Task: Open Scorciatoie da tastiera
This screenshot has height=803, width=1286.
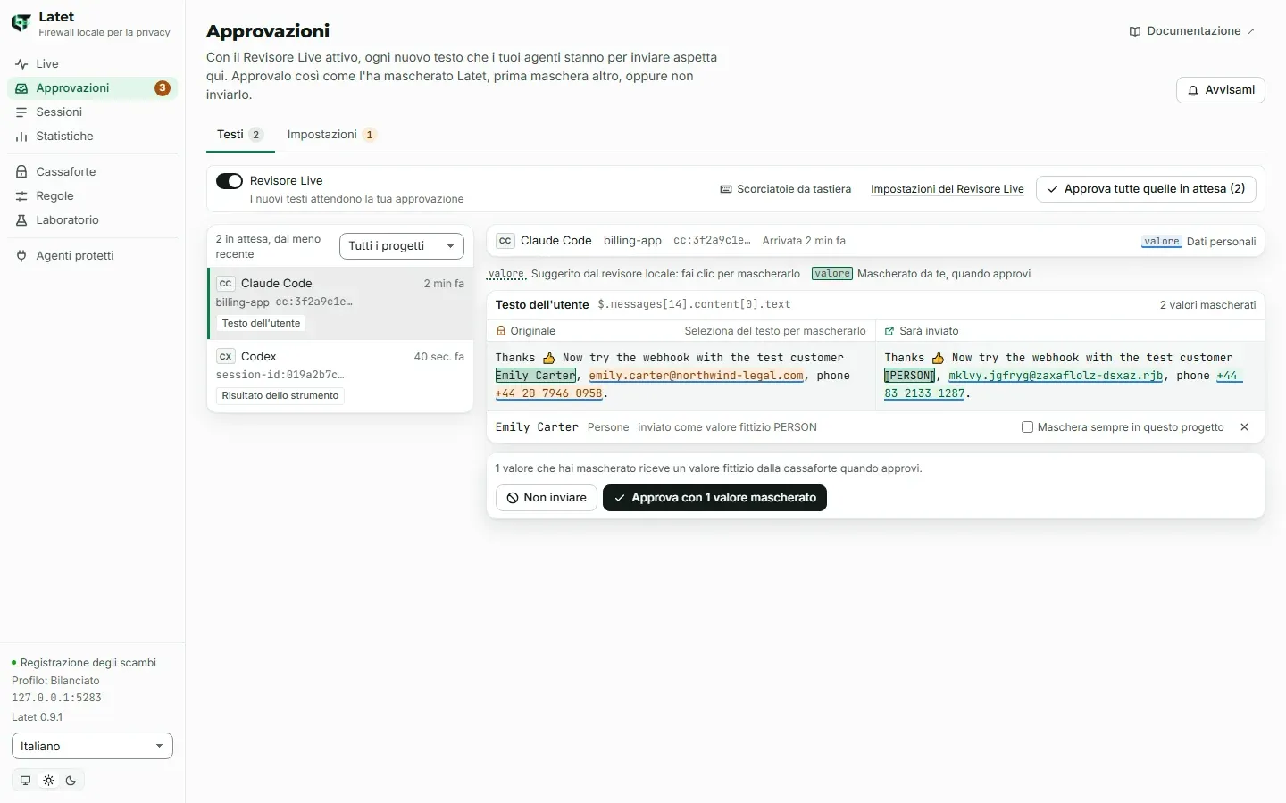Action: click(x=786, y=189)
